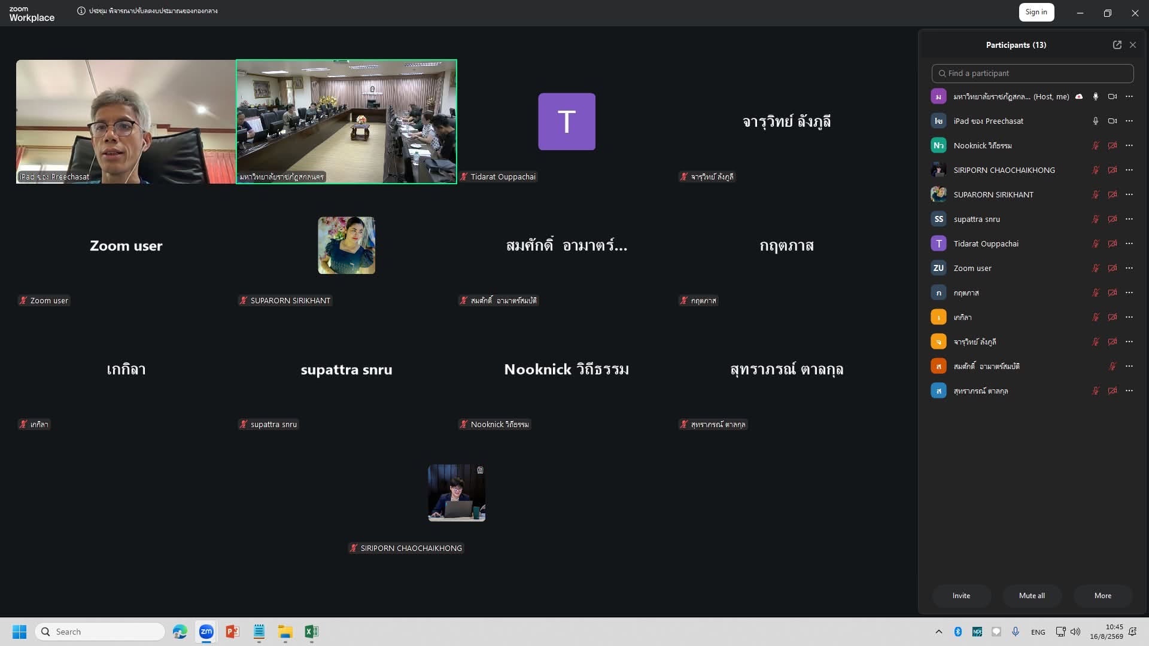The width and height of the screenshot is (1149, 646).
Task: Mute the host (me) microphone in the list
Action: [1096, 96]
